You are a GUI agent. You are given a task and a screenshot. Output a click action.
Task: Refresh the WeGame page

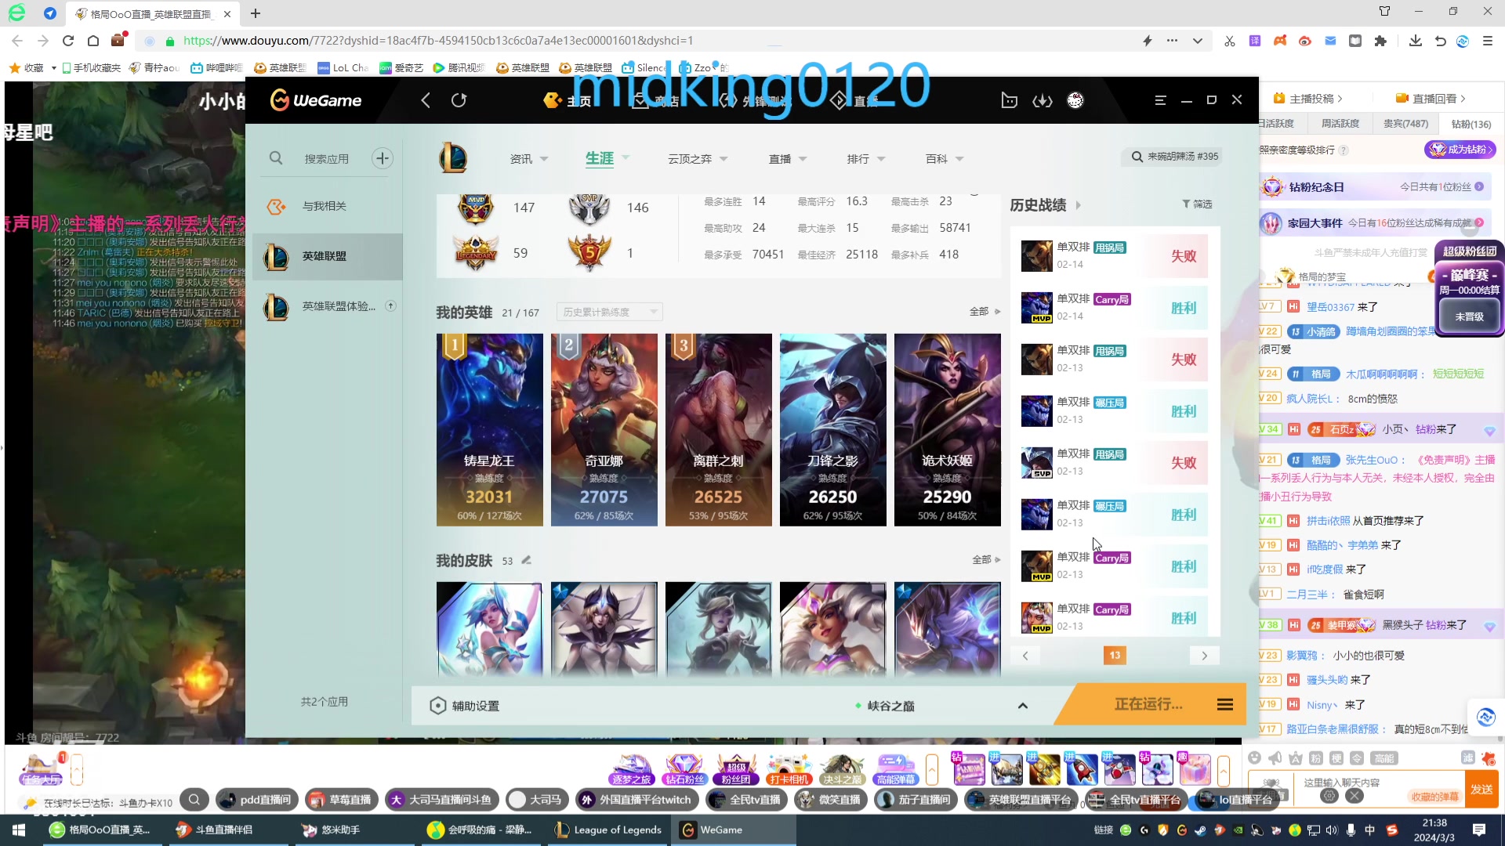[459, 100]
